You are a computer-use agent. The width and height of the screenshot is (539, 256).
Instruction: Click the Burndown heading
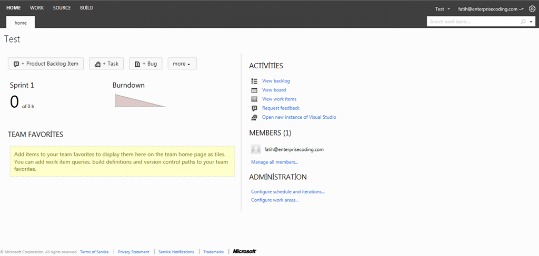click(x=128, y=85)
